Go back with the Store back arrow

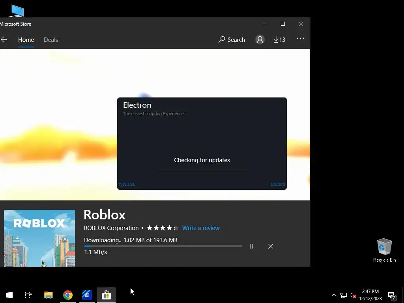pyautogui.click(x=4, y=40)
